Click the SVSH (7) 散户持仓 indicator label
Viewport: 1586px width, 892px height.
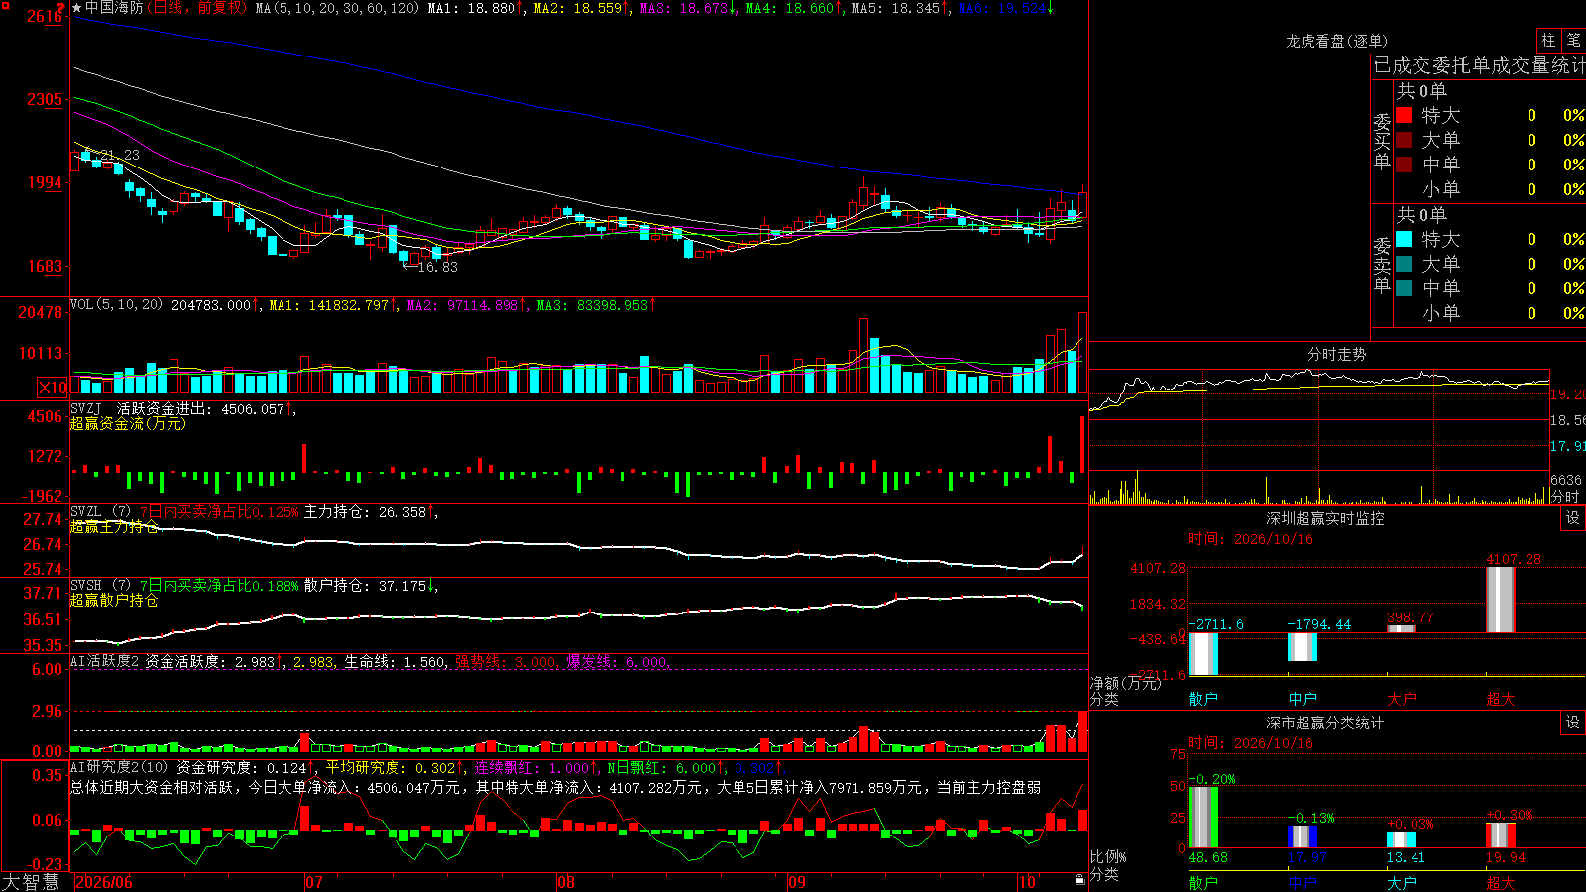(x=100, y=586)
